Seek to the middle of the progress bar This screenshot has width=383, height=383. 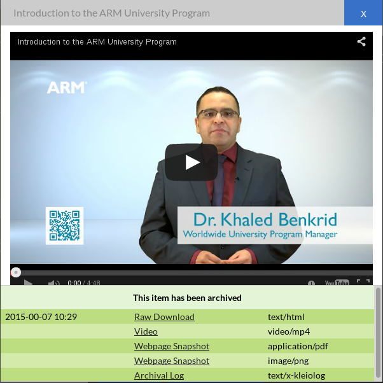point(191,272)
